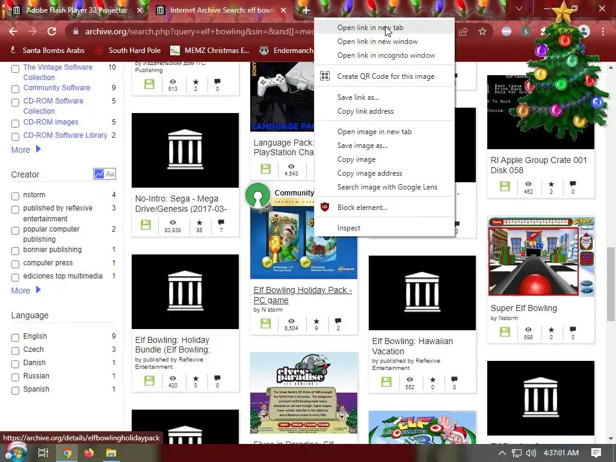
Task: Tick the Spanish language checkbox
Action: pos(15,390)
